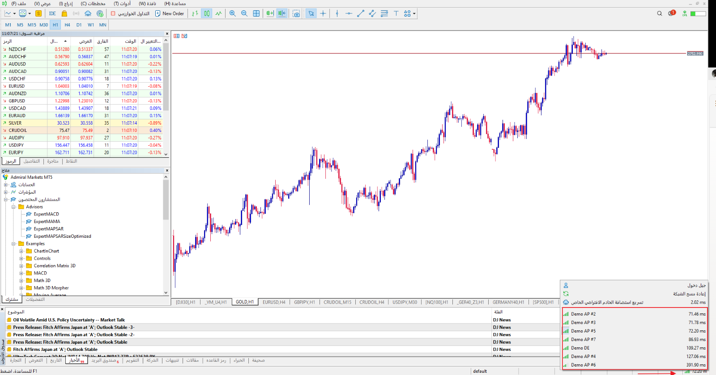Open the Signals broadcast icon
This screenshot has height=375, width=716.
click(x=76, y=13)
